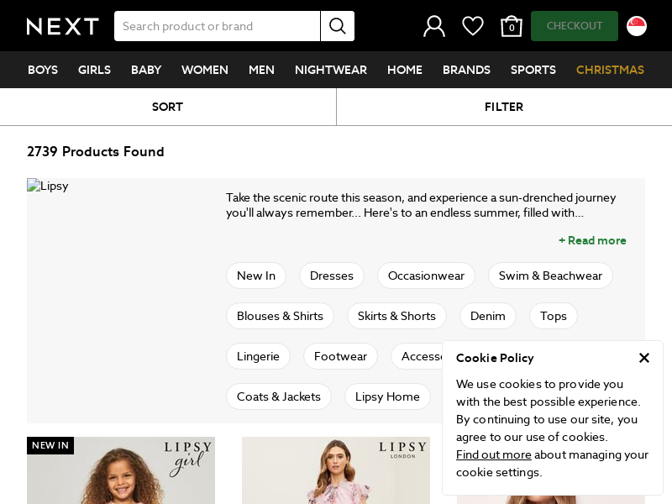This screenshot has width=672, height=504.
Task: Open the MEN menu
Action: pyautogui.click(x=261, y=70)
